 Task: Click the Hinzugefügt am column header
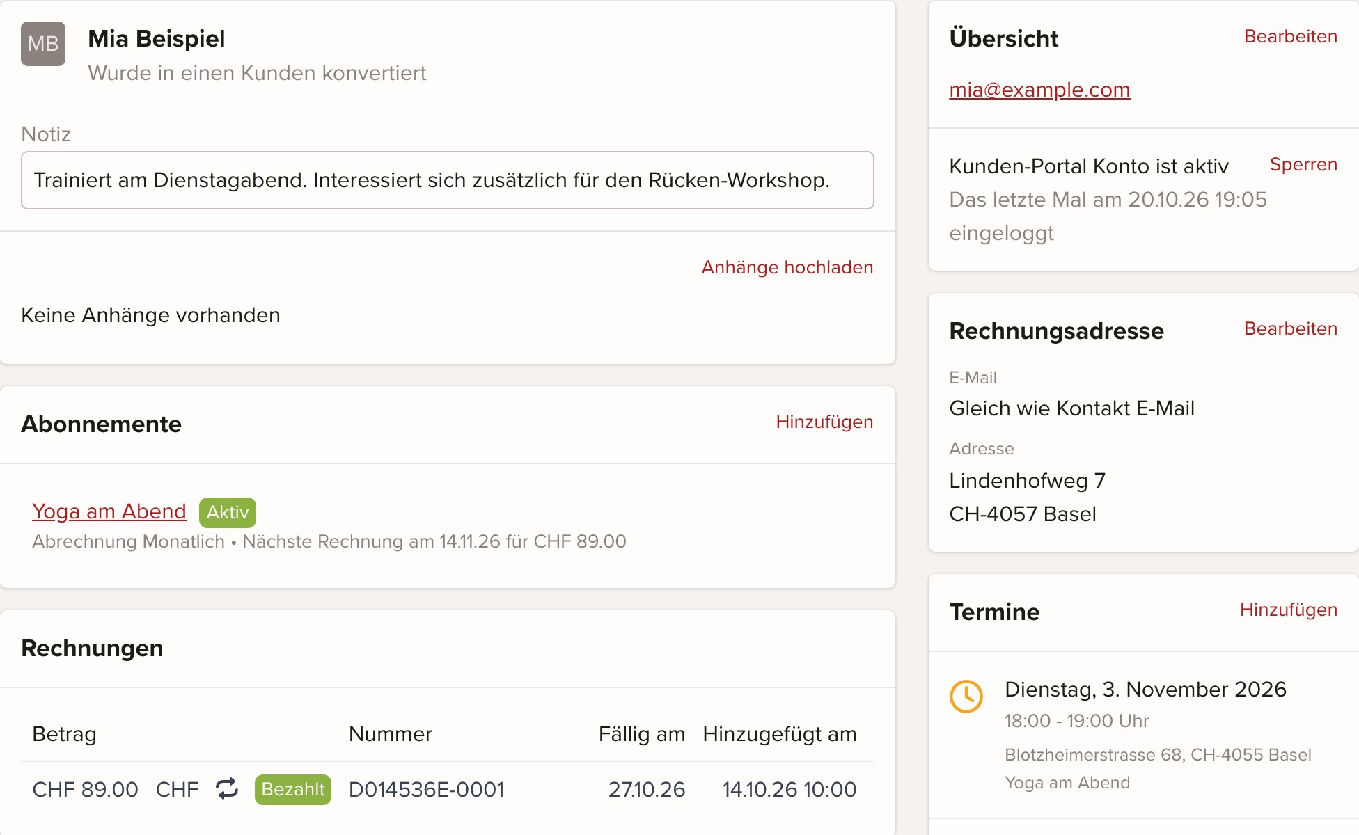tap(780, 734)
